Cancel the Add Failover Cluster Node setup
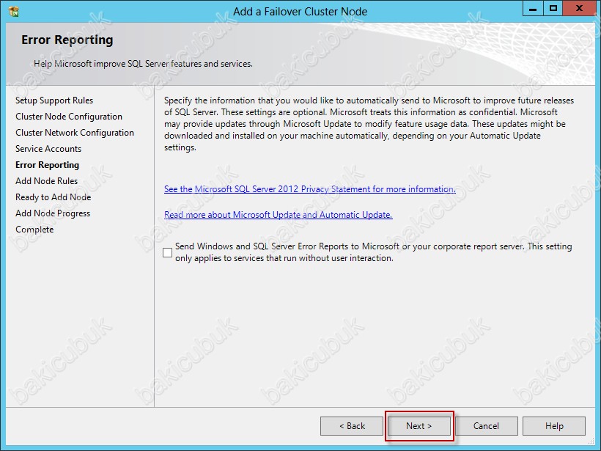Viewport: 601px width, 451px height. point(487,426)
